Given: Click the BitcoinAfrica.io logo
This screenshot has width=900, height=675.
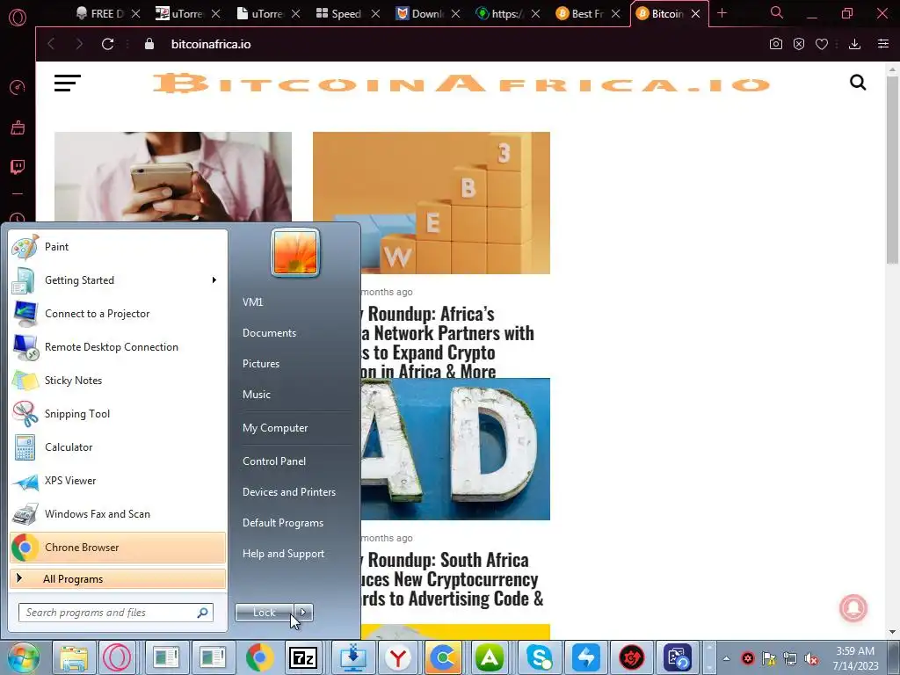Looking at the screenshot, I should click(x=462, y=83).
